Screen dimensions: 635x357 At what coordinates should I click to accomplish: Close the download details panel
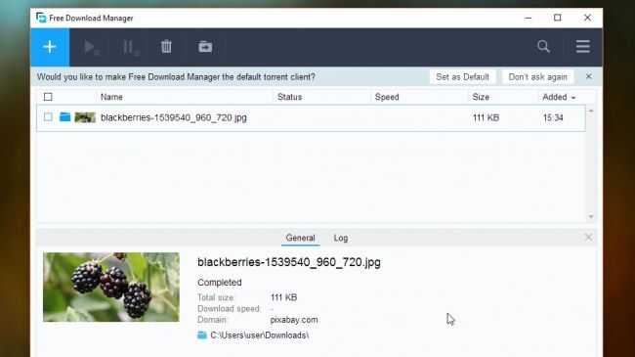(x=588, y=238)
